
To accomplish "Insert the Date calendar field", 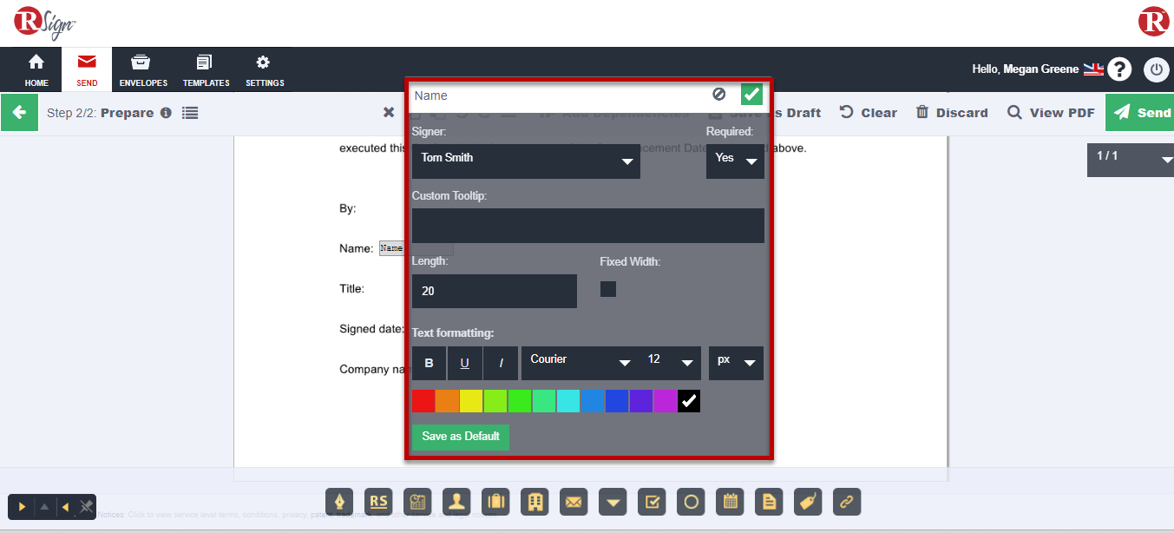I will click(x=730, y=502).
